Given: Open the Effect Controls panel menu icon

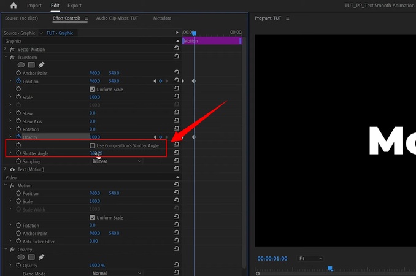Looking at the screenshot, I should click(x=86, y=18).
